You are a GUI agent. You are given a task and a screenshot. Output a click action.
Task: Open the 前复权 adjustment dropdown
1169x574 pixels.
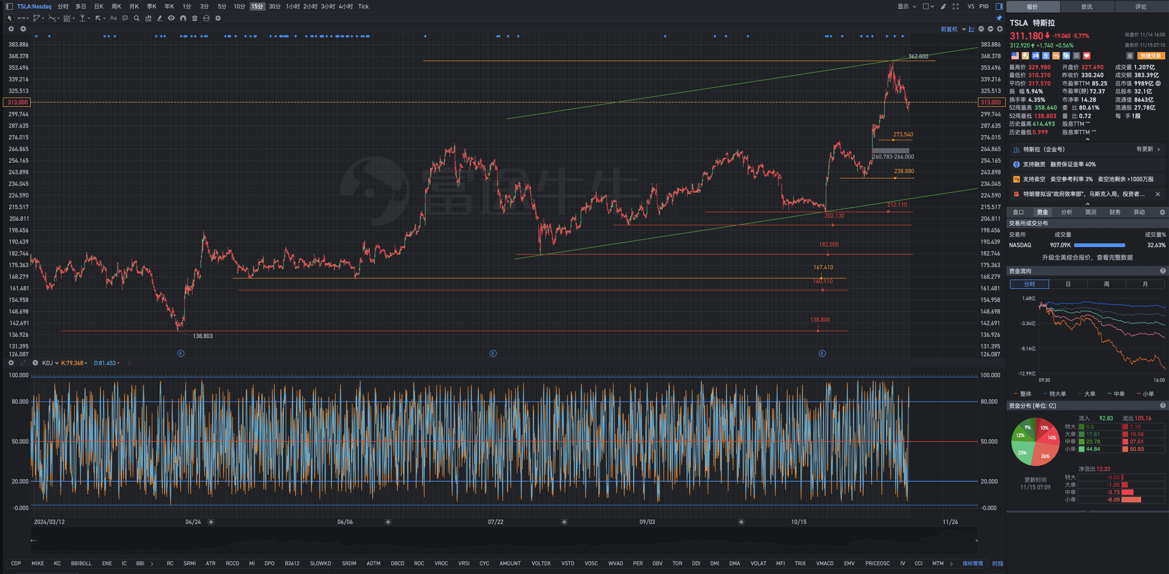pos(953,29)
